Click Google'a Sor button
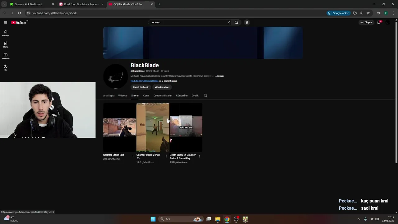This screenshot has height=224, width=398. [338, 13]
